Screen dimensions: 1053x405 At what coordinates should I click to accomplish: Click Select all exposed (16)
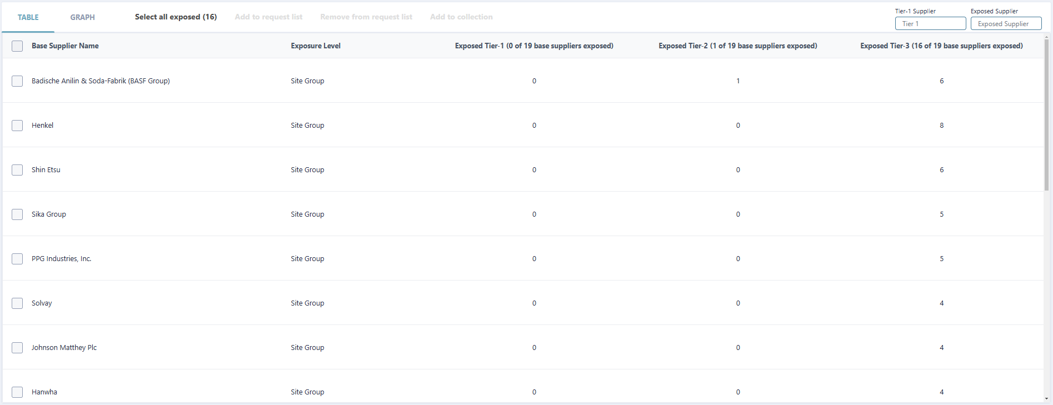tap(176, 17)
